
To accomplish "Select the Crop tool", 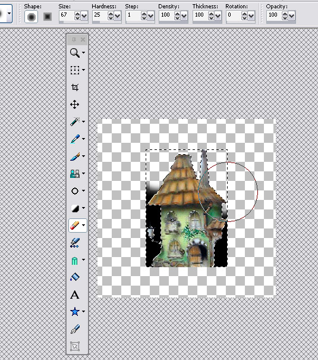I will pos(75,87).
